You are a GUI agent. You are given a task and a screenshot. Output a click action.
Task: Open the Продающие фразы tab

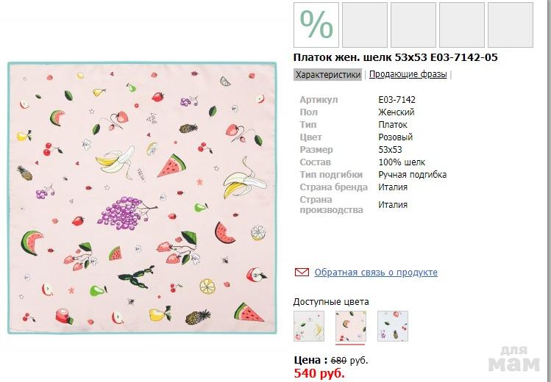click(x=408, y=74)
